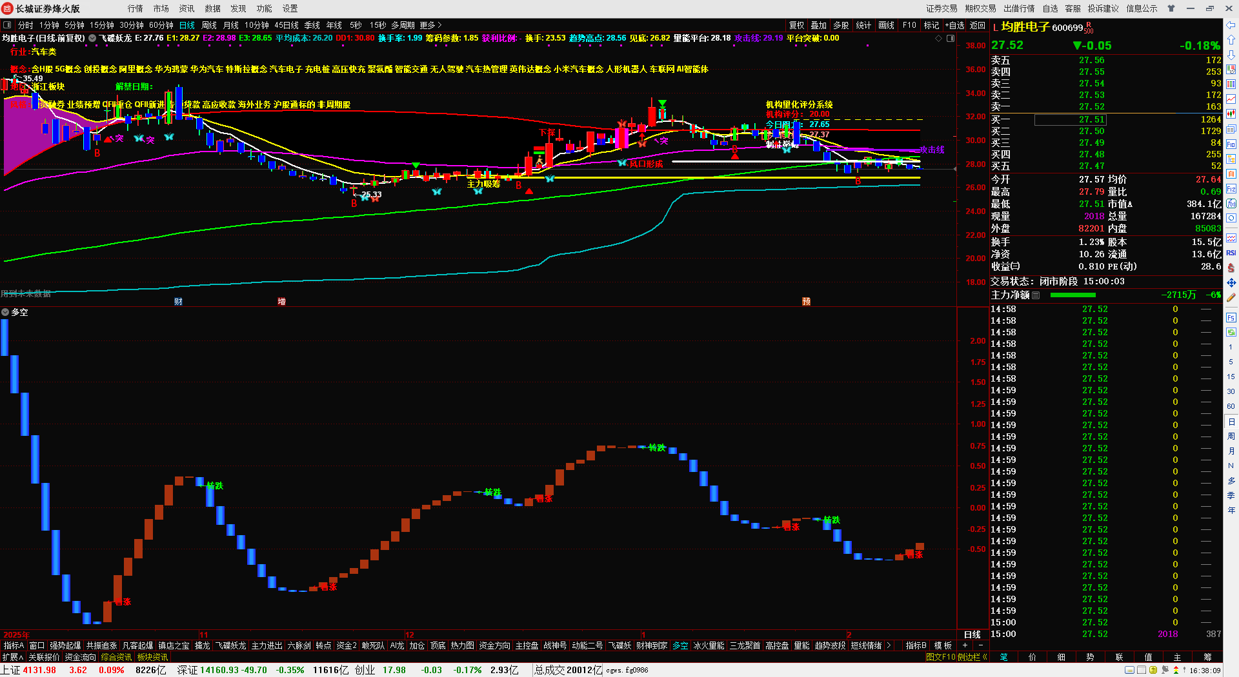The height and width of the screenshot is (677, 1239).
Task: Open the 行情 menu
Action: click(135, 8)
